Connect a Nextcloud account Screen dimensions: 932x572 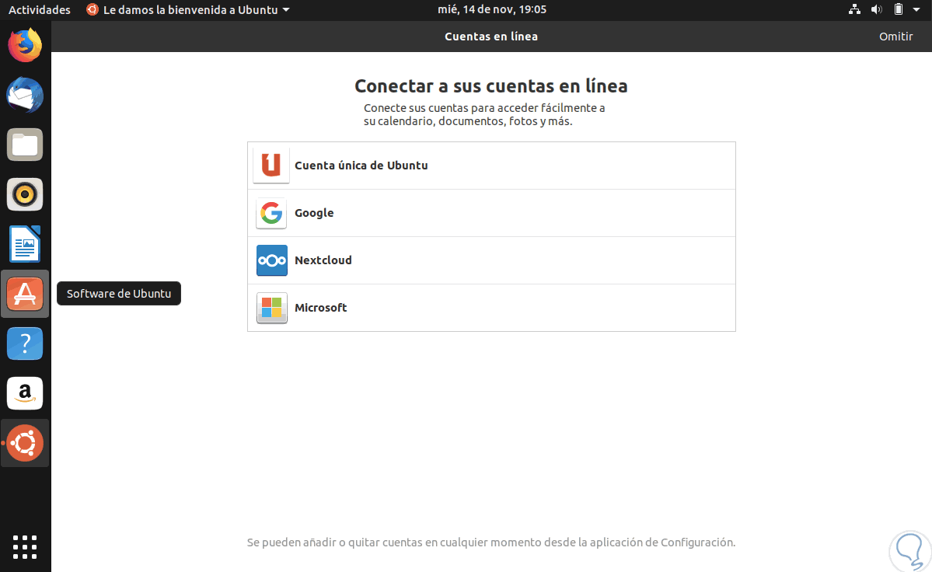click(491, 260)
